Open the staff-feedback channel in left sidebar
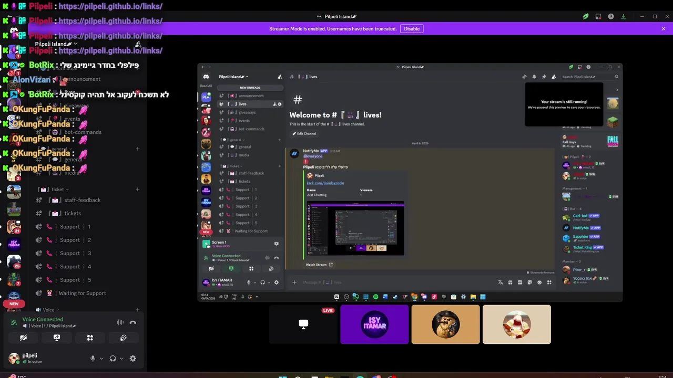 point(87,200)
